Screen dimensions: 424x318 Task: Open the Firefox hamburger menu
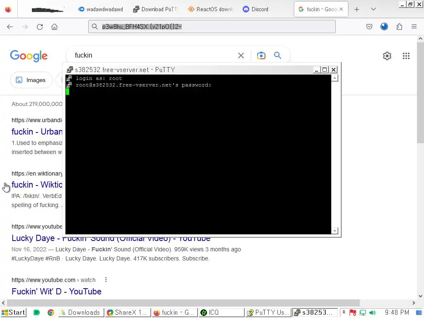(414, 26)
